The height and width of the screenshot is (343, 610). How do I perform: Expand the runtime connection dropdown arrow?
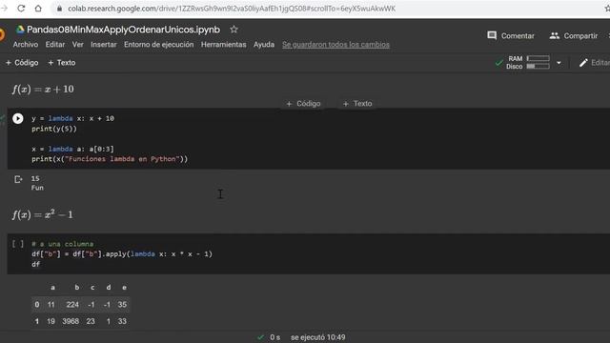pos(559,63)
